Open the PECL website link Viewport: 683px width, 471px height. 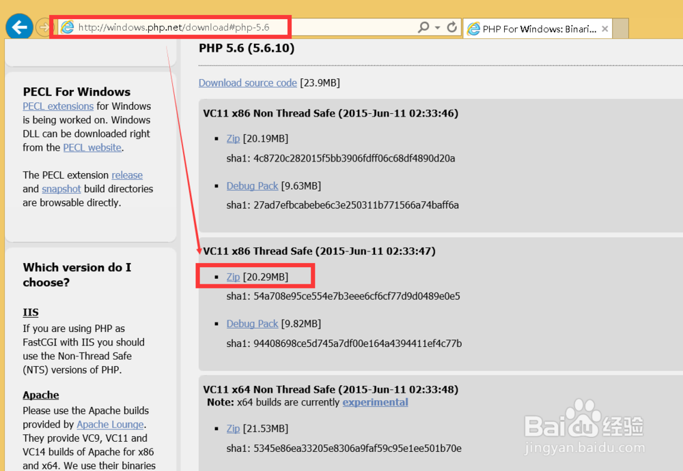(92, 147)
